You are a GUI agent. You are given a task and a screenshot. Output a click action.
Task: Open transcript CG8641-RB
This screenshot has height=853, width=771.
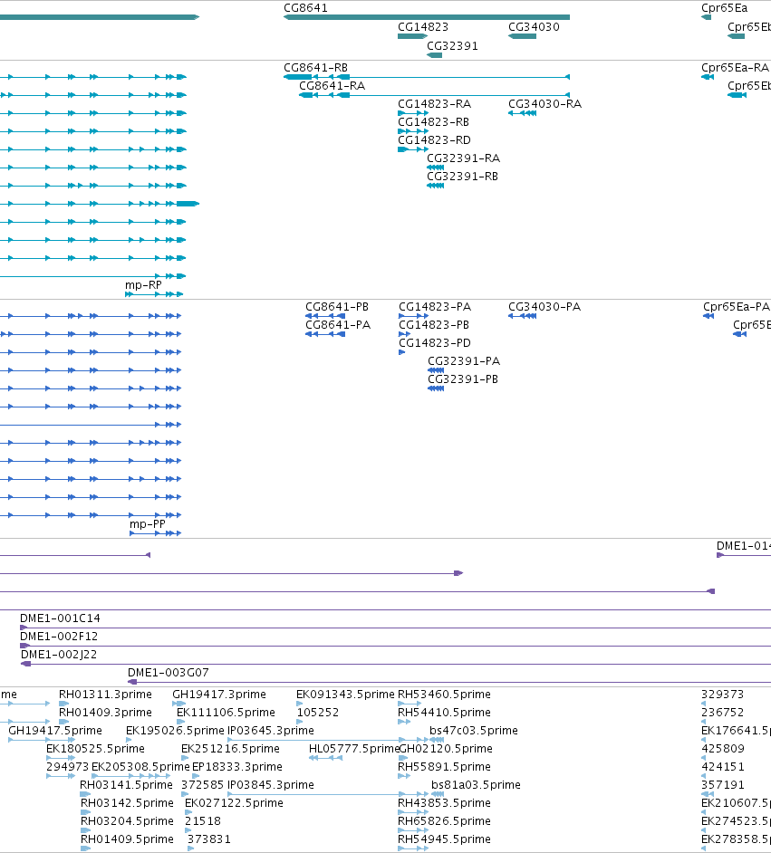[427, 77]
